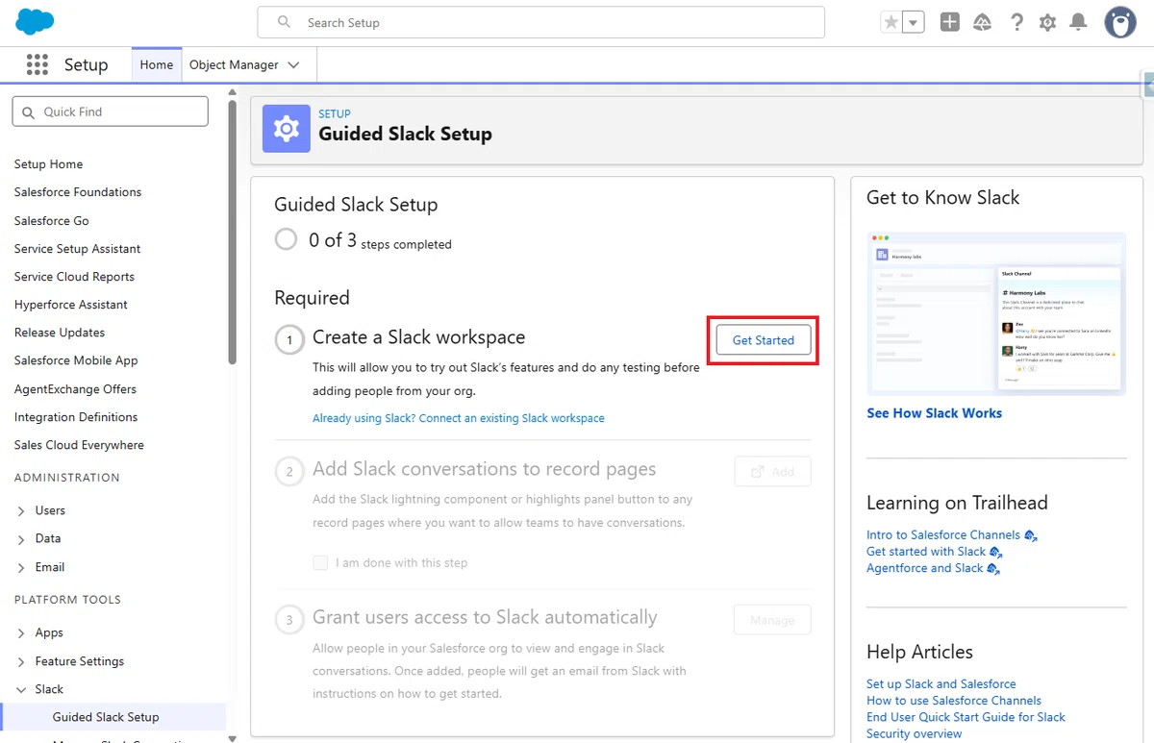Open the Security overview help link

(x=914, y=733)
